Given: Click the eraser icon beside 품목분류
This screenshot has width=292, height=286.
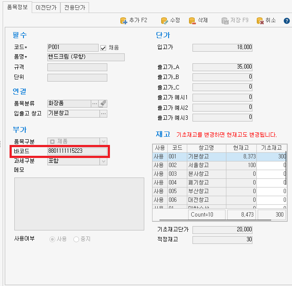Looking at the screenshot, I should pos(103,103).
